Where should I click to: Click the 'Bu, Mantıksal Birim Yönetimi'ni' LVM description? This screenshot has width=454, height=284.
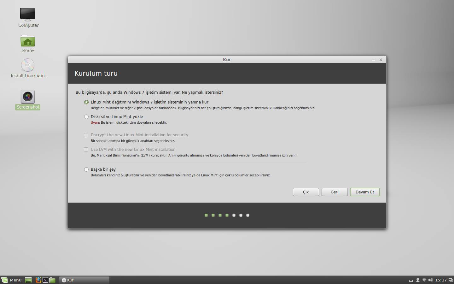pyautogui.click(x=194, y=155)
